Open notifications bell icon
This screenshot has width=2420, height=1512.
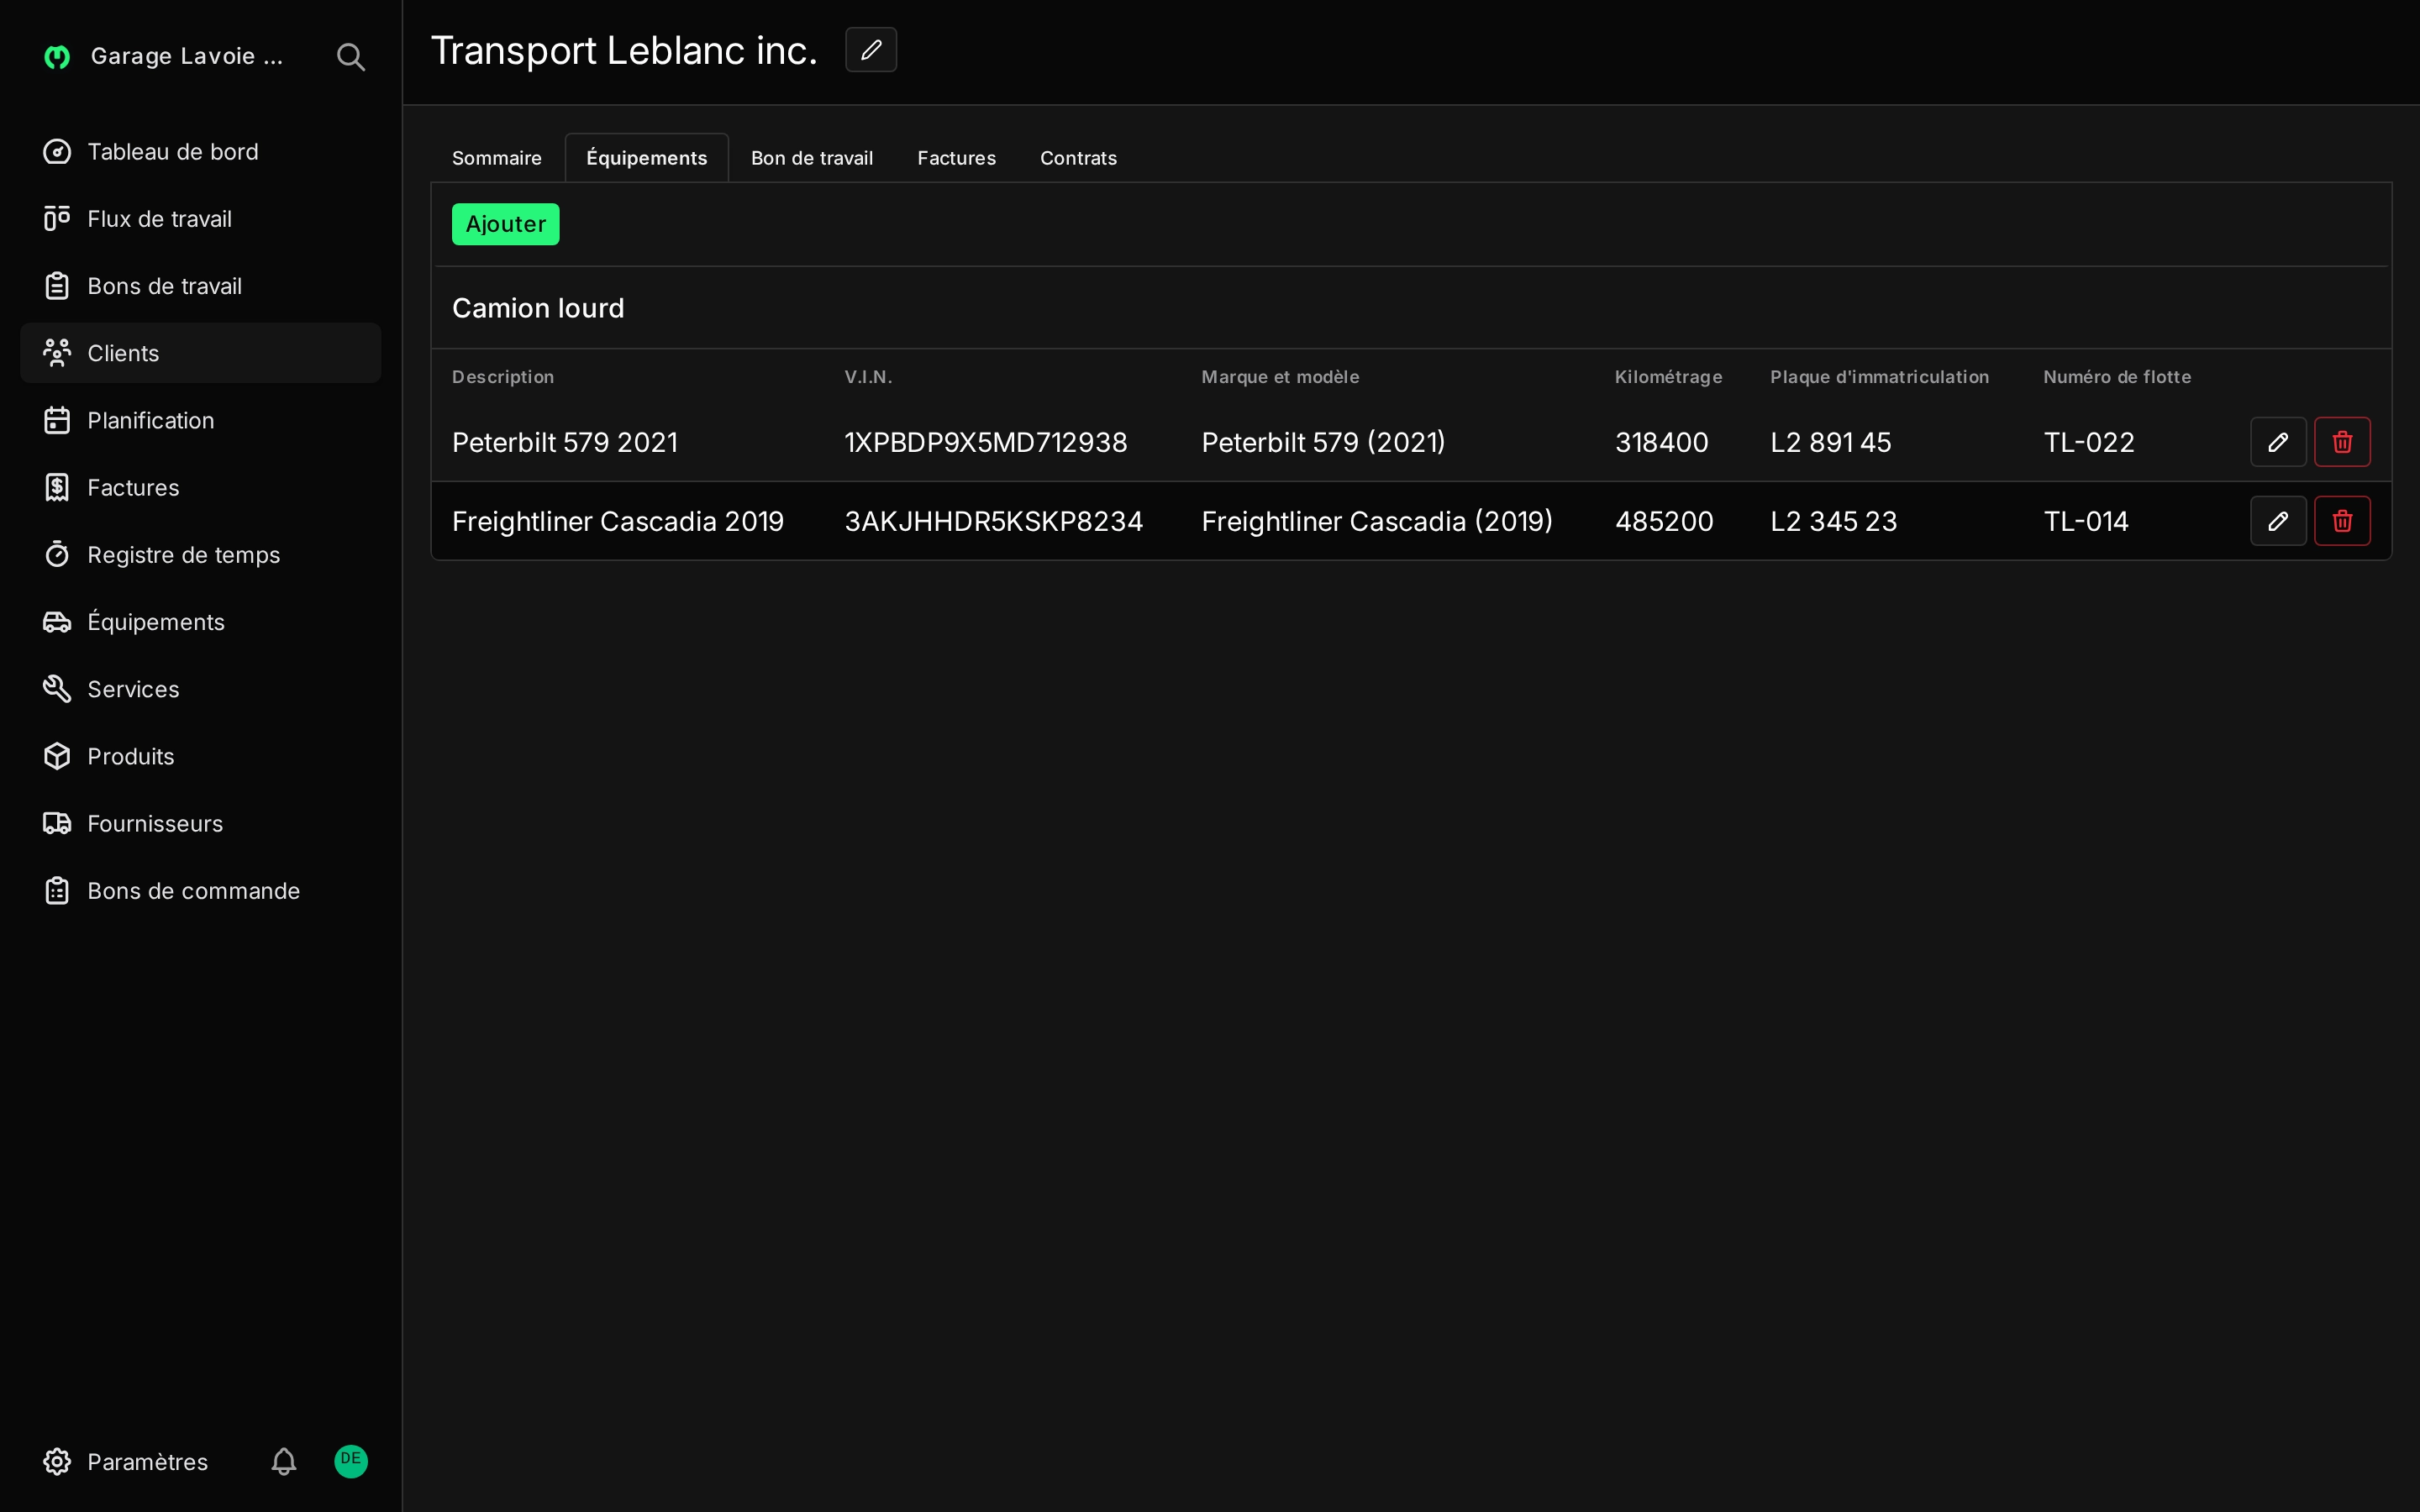pos(284,1462)
